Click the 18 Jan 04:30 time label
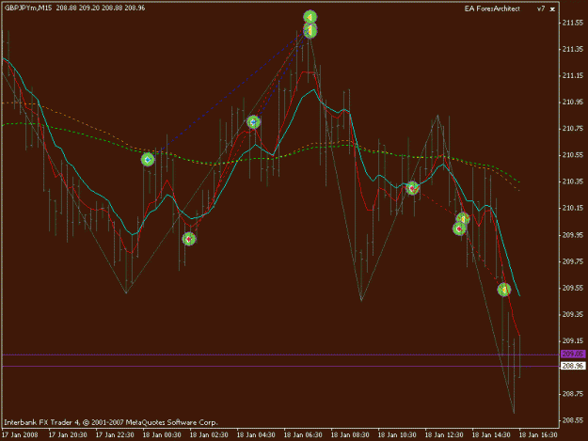The image size is (588, 441). 256,434
